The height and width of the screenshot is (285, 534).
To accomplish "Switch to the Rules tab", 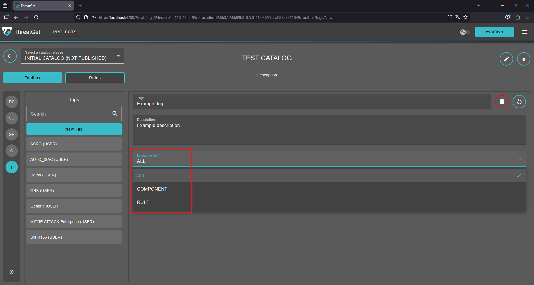I will (x=95, y=78).
